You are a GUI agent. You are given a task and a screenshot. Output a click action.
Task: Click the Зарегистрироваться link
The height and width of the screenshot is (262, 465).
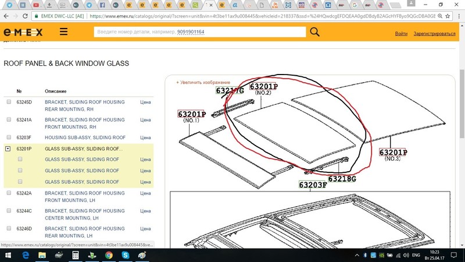(x=434, y=33)
